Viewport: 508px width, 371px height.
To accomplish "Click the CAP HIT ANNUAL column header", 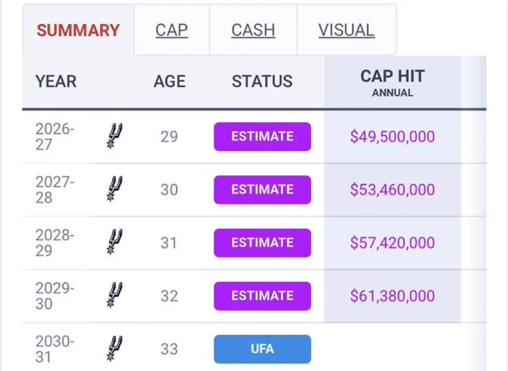I will point(392,83).
